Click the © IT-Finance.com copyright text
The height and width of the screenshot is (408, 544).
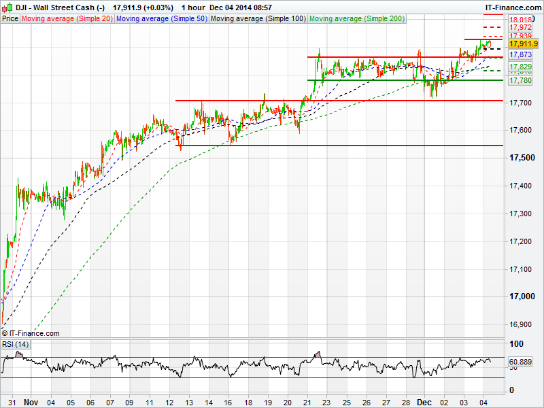tap(31, 333)
